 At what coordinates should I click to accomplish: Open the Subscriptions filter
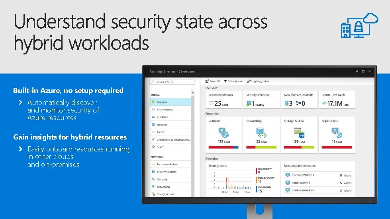point(233,81)
